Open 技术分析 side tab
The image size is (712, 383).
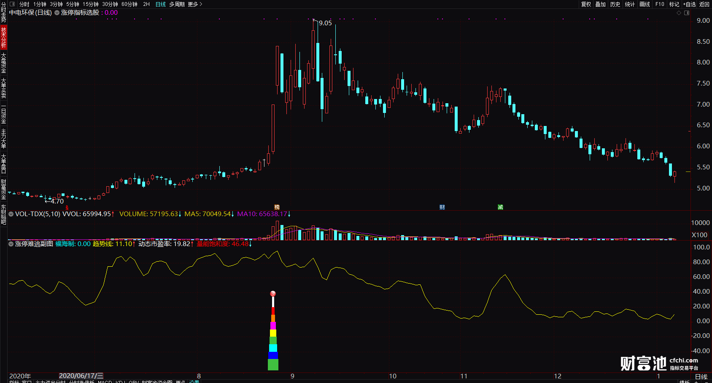coord(3,37)
